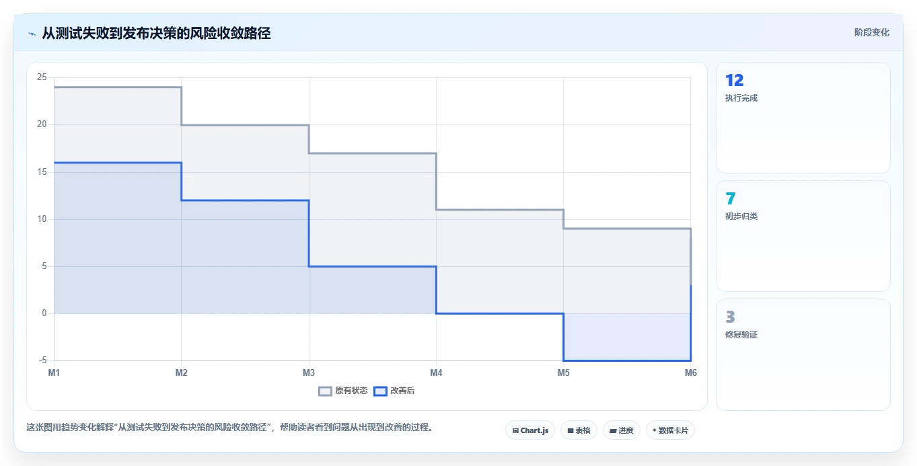This screenshot has height=466, width=917.
Task: Open the 初步归类 card showing 7
Action: click(x=803, y=236)
